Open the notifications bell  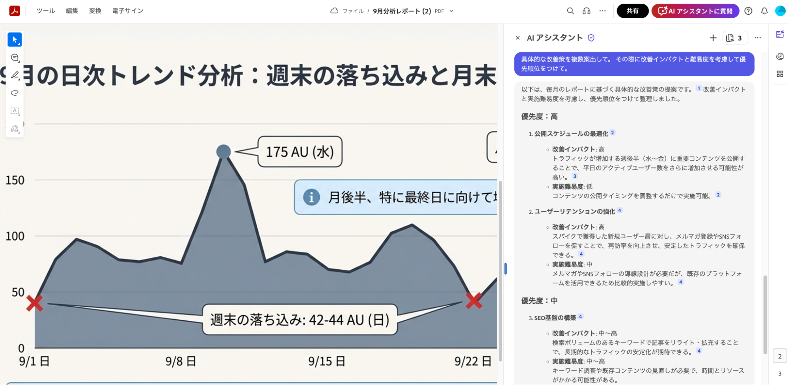764,11
